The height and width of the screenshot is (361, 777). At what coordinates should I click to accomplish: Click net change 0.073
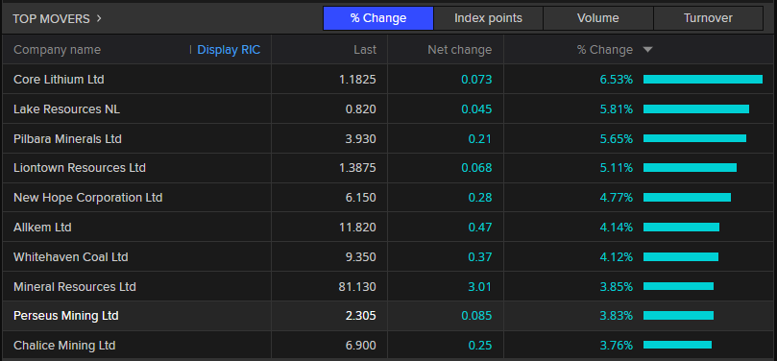[476, 80]
